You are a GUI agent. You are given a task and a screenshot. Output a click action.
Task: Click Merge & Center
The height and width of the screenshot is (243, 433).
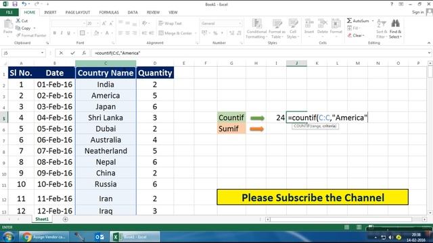[x=175, y=33]
